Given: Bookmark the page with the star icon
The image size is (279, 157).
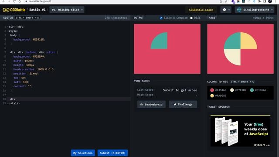Looking at the screenshot, I should pyautogui.click(x=226, y=1).
